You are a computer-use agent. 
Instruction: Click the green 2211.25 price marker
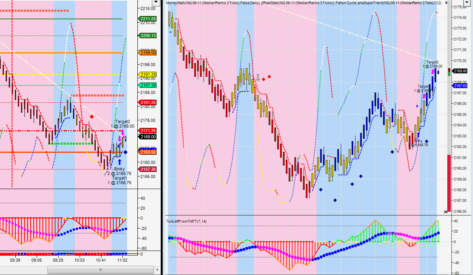(148, 19)
